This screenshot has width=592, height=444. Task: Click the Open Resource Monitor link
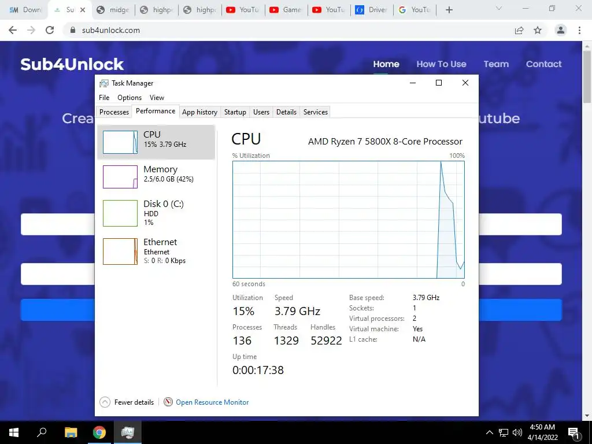(212, 402)
